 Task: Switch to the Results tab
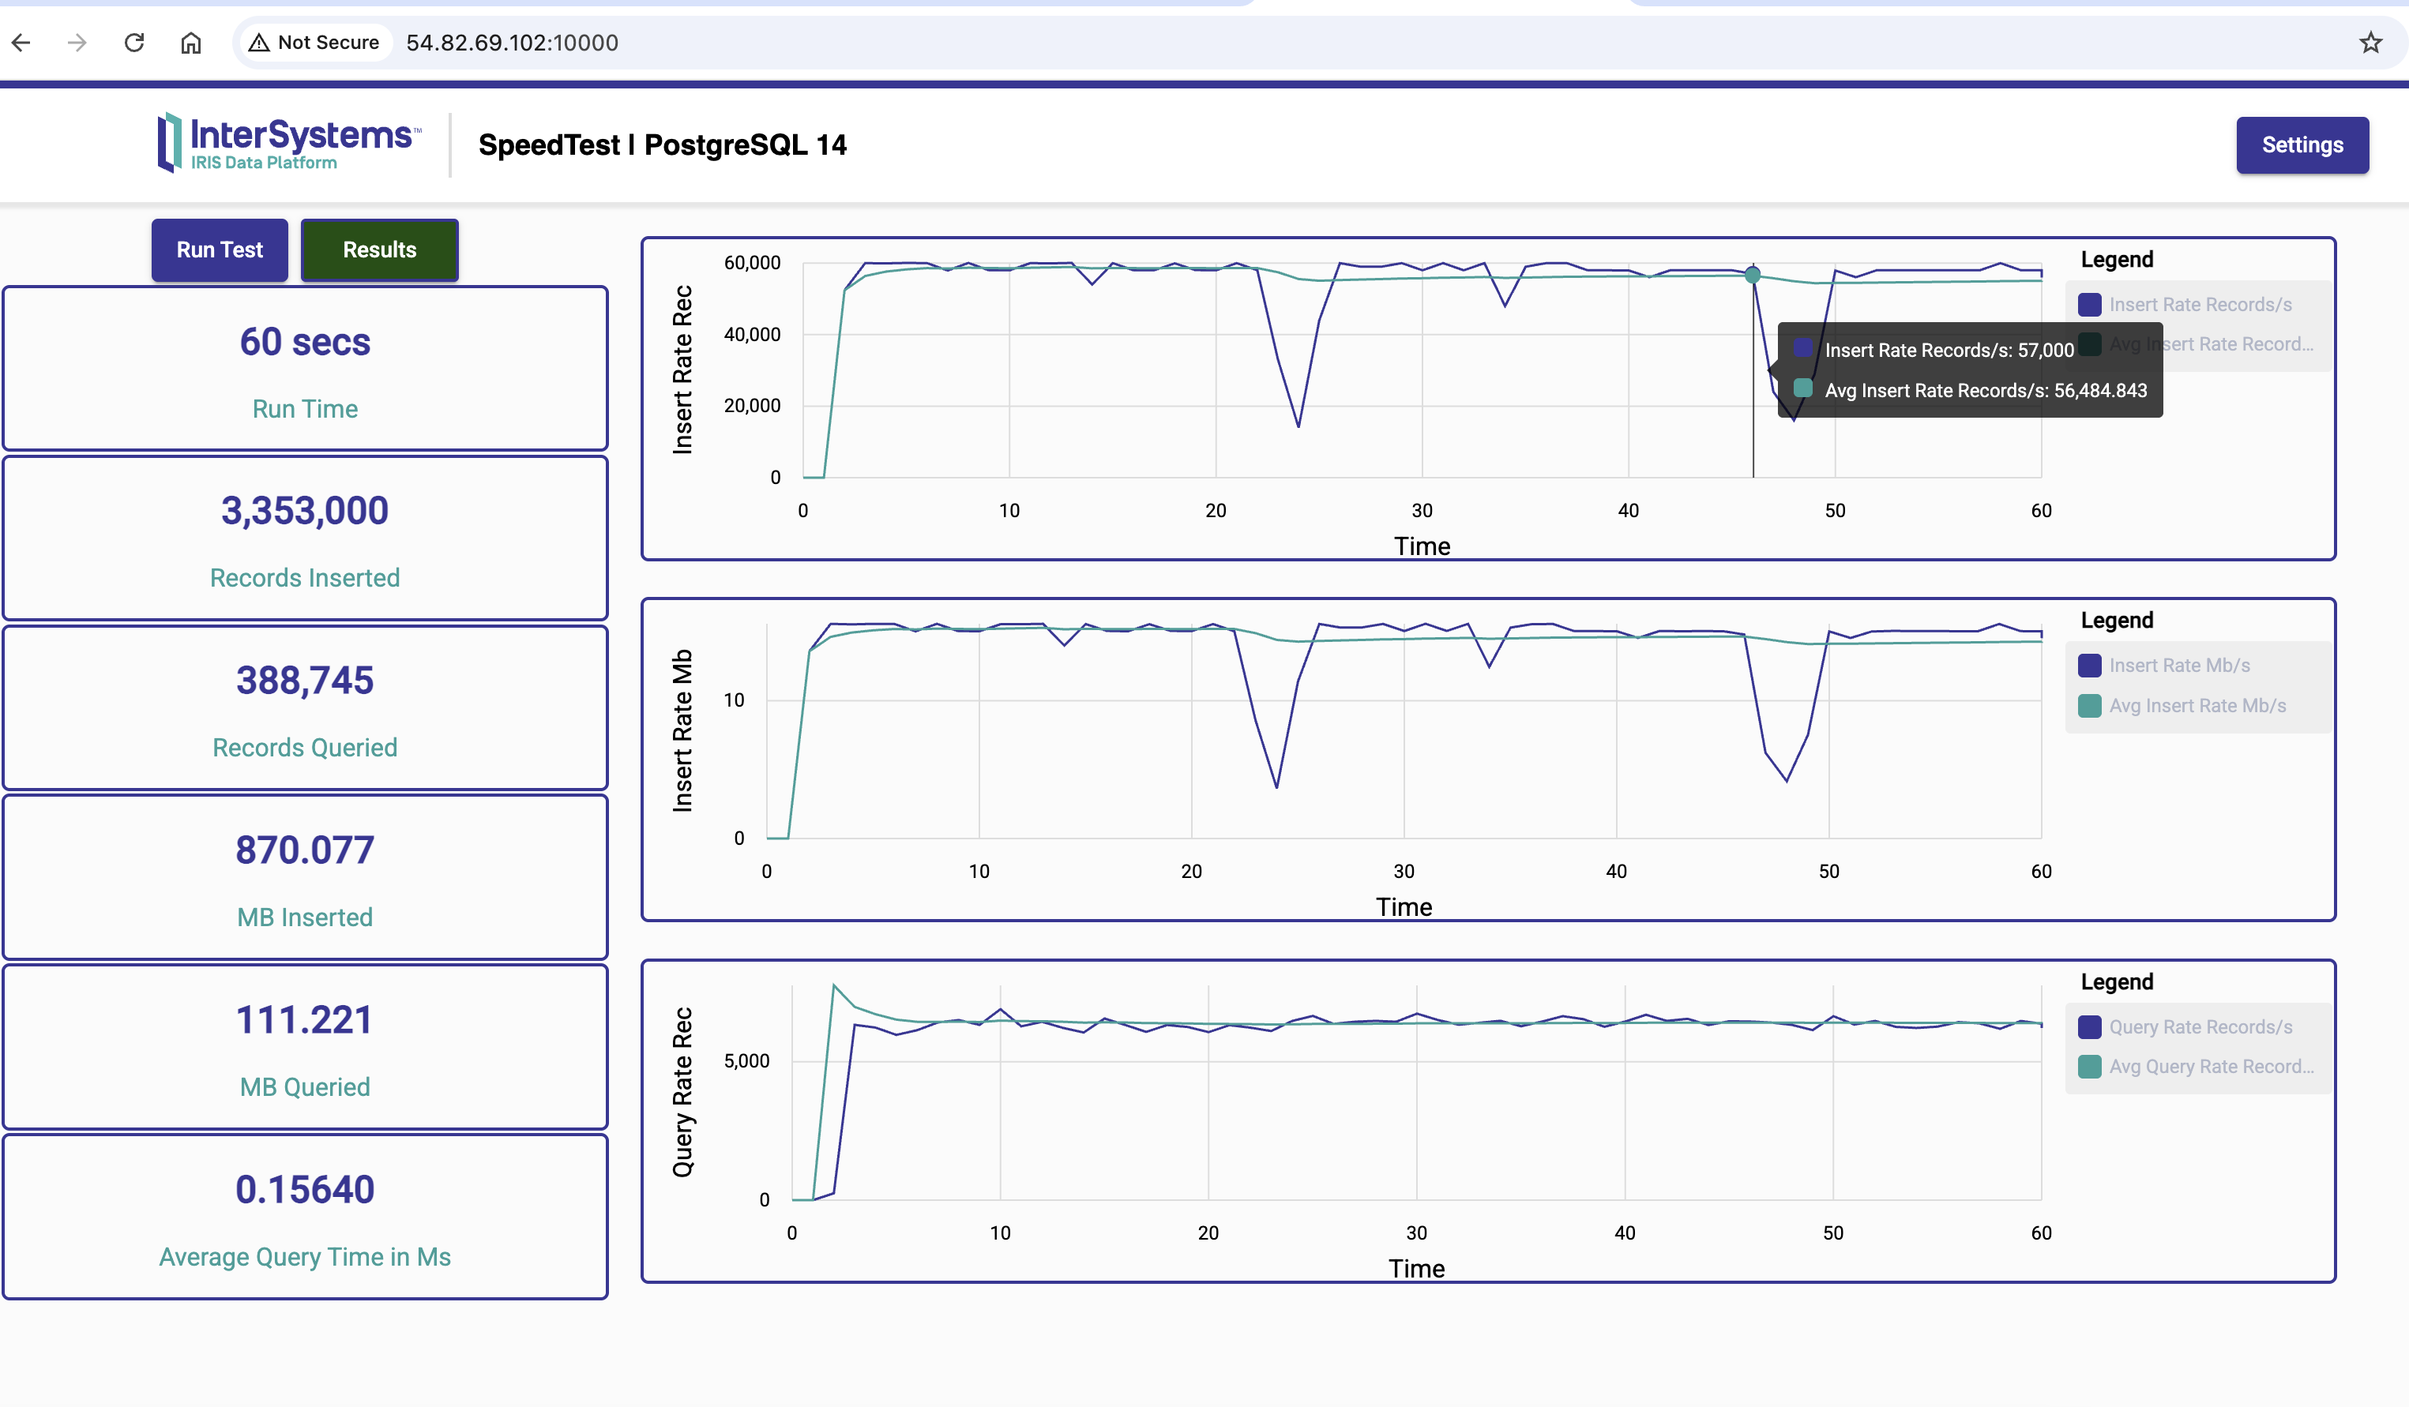[x=379, y=250]
